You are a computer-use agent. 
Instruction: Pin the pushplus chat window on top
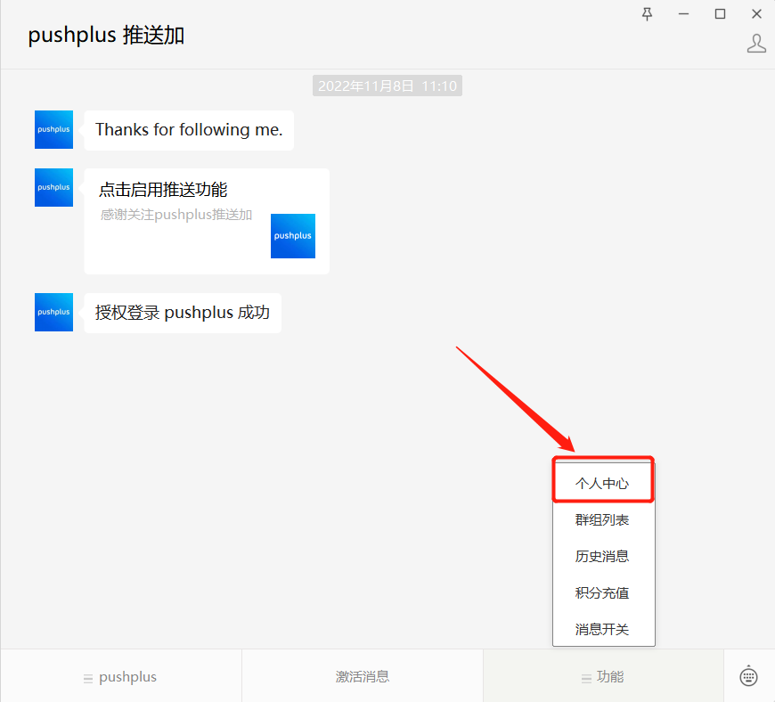click(x=647, y=14)
